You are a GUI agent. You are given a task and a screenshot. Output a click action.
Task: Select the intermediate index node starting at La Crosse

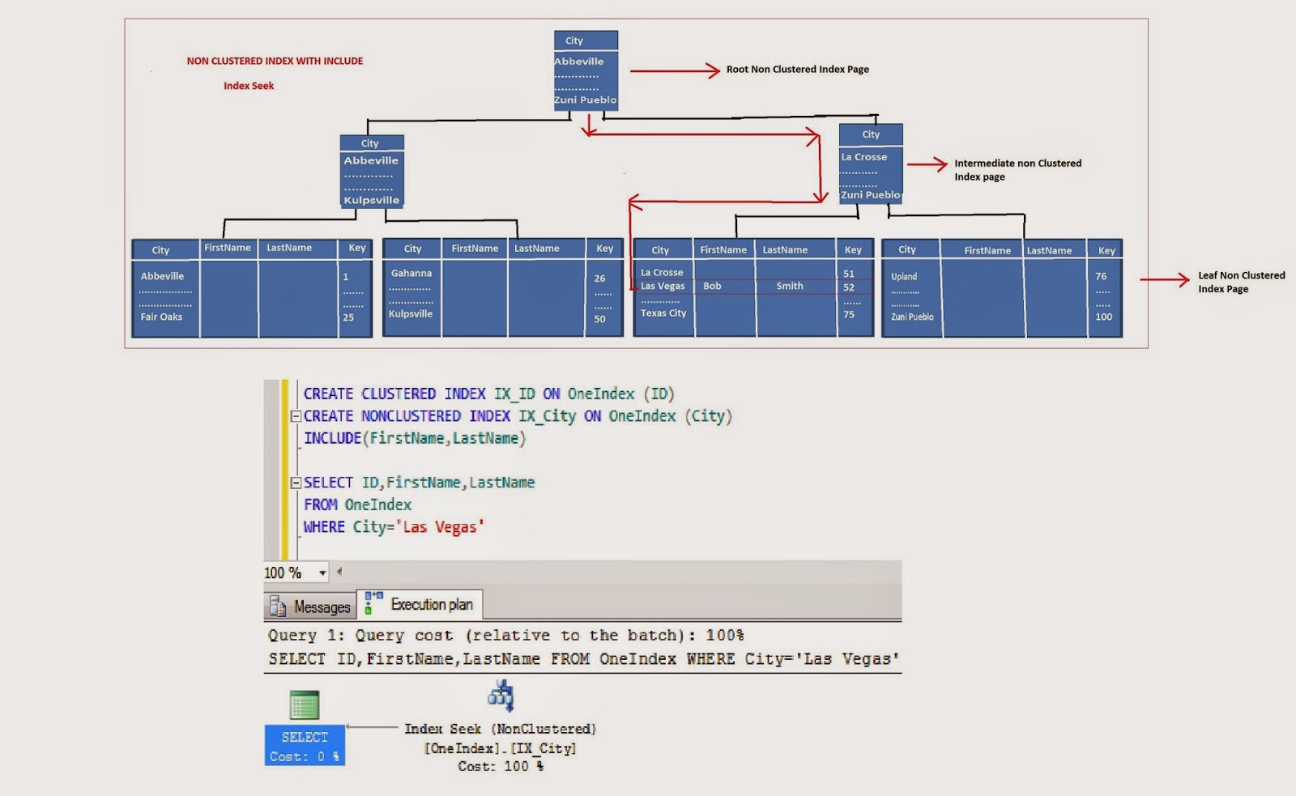tap(870, 164)
